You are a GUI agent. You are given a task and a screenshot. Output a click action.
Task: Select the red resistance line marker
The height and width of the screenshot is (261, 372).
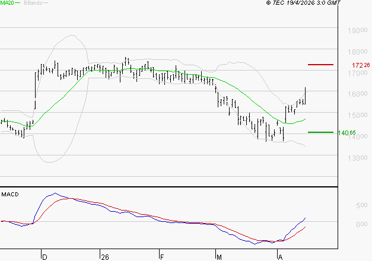pos(320,64)
